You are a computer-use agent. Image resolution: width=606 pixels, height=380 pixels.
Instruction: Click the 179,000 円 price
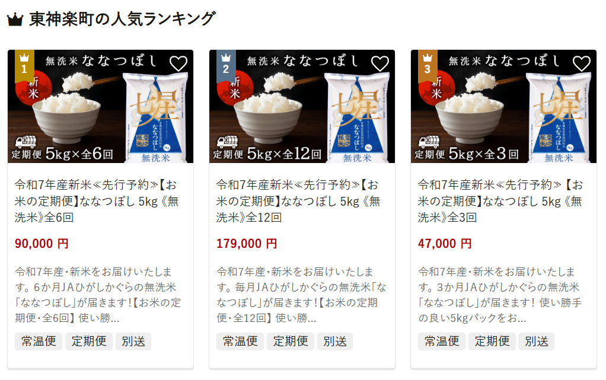coord(247,244)
